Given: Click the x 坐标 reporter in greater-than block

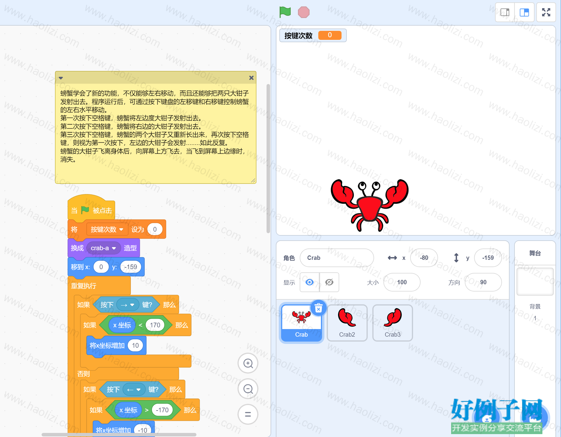Looking at the screenshot, I should 128,410.
